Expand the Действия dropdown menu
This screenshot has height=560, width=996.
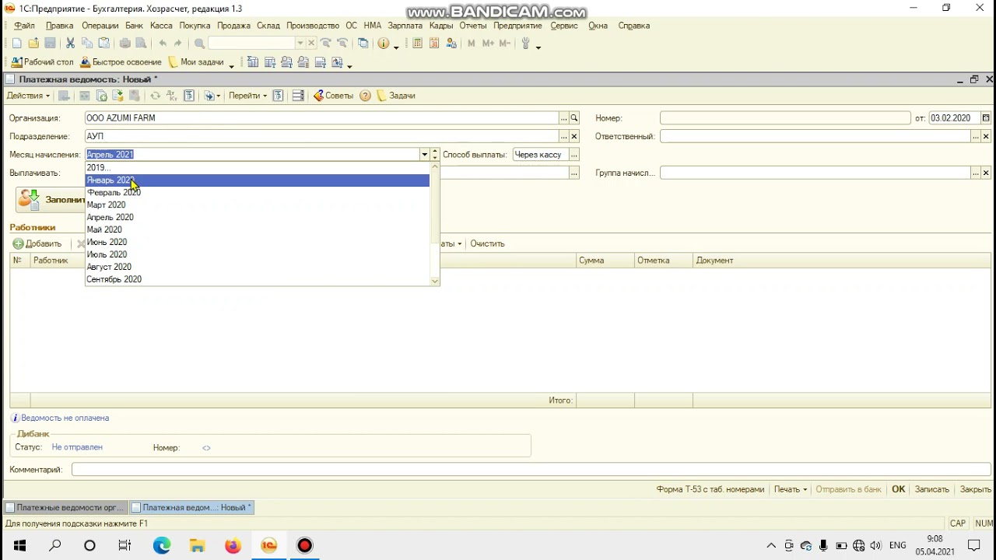tap(28, 96)
